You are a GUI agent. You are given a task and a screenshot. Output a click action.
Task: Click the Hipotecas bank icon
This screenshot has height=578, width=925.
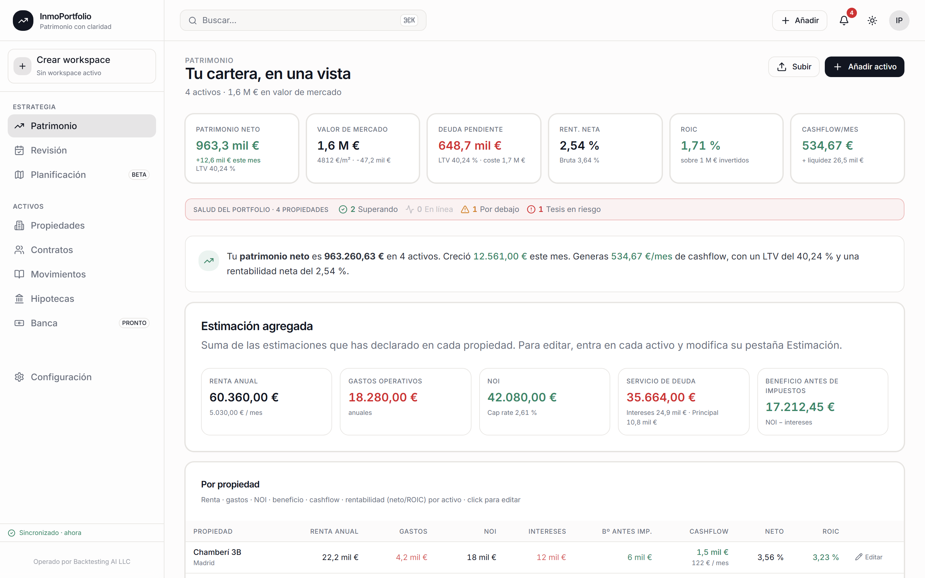(x=20, y=299)
